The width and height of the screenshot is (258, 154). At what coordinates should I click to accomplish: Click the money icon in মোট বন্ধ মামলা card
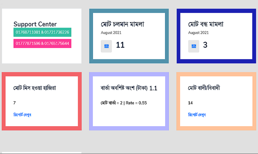[x=193, y=46]
